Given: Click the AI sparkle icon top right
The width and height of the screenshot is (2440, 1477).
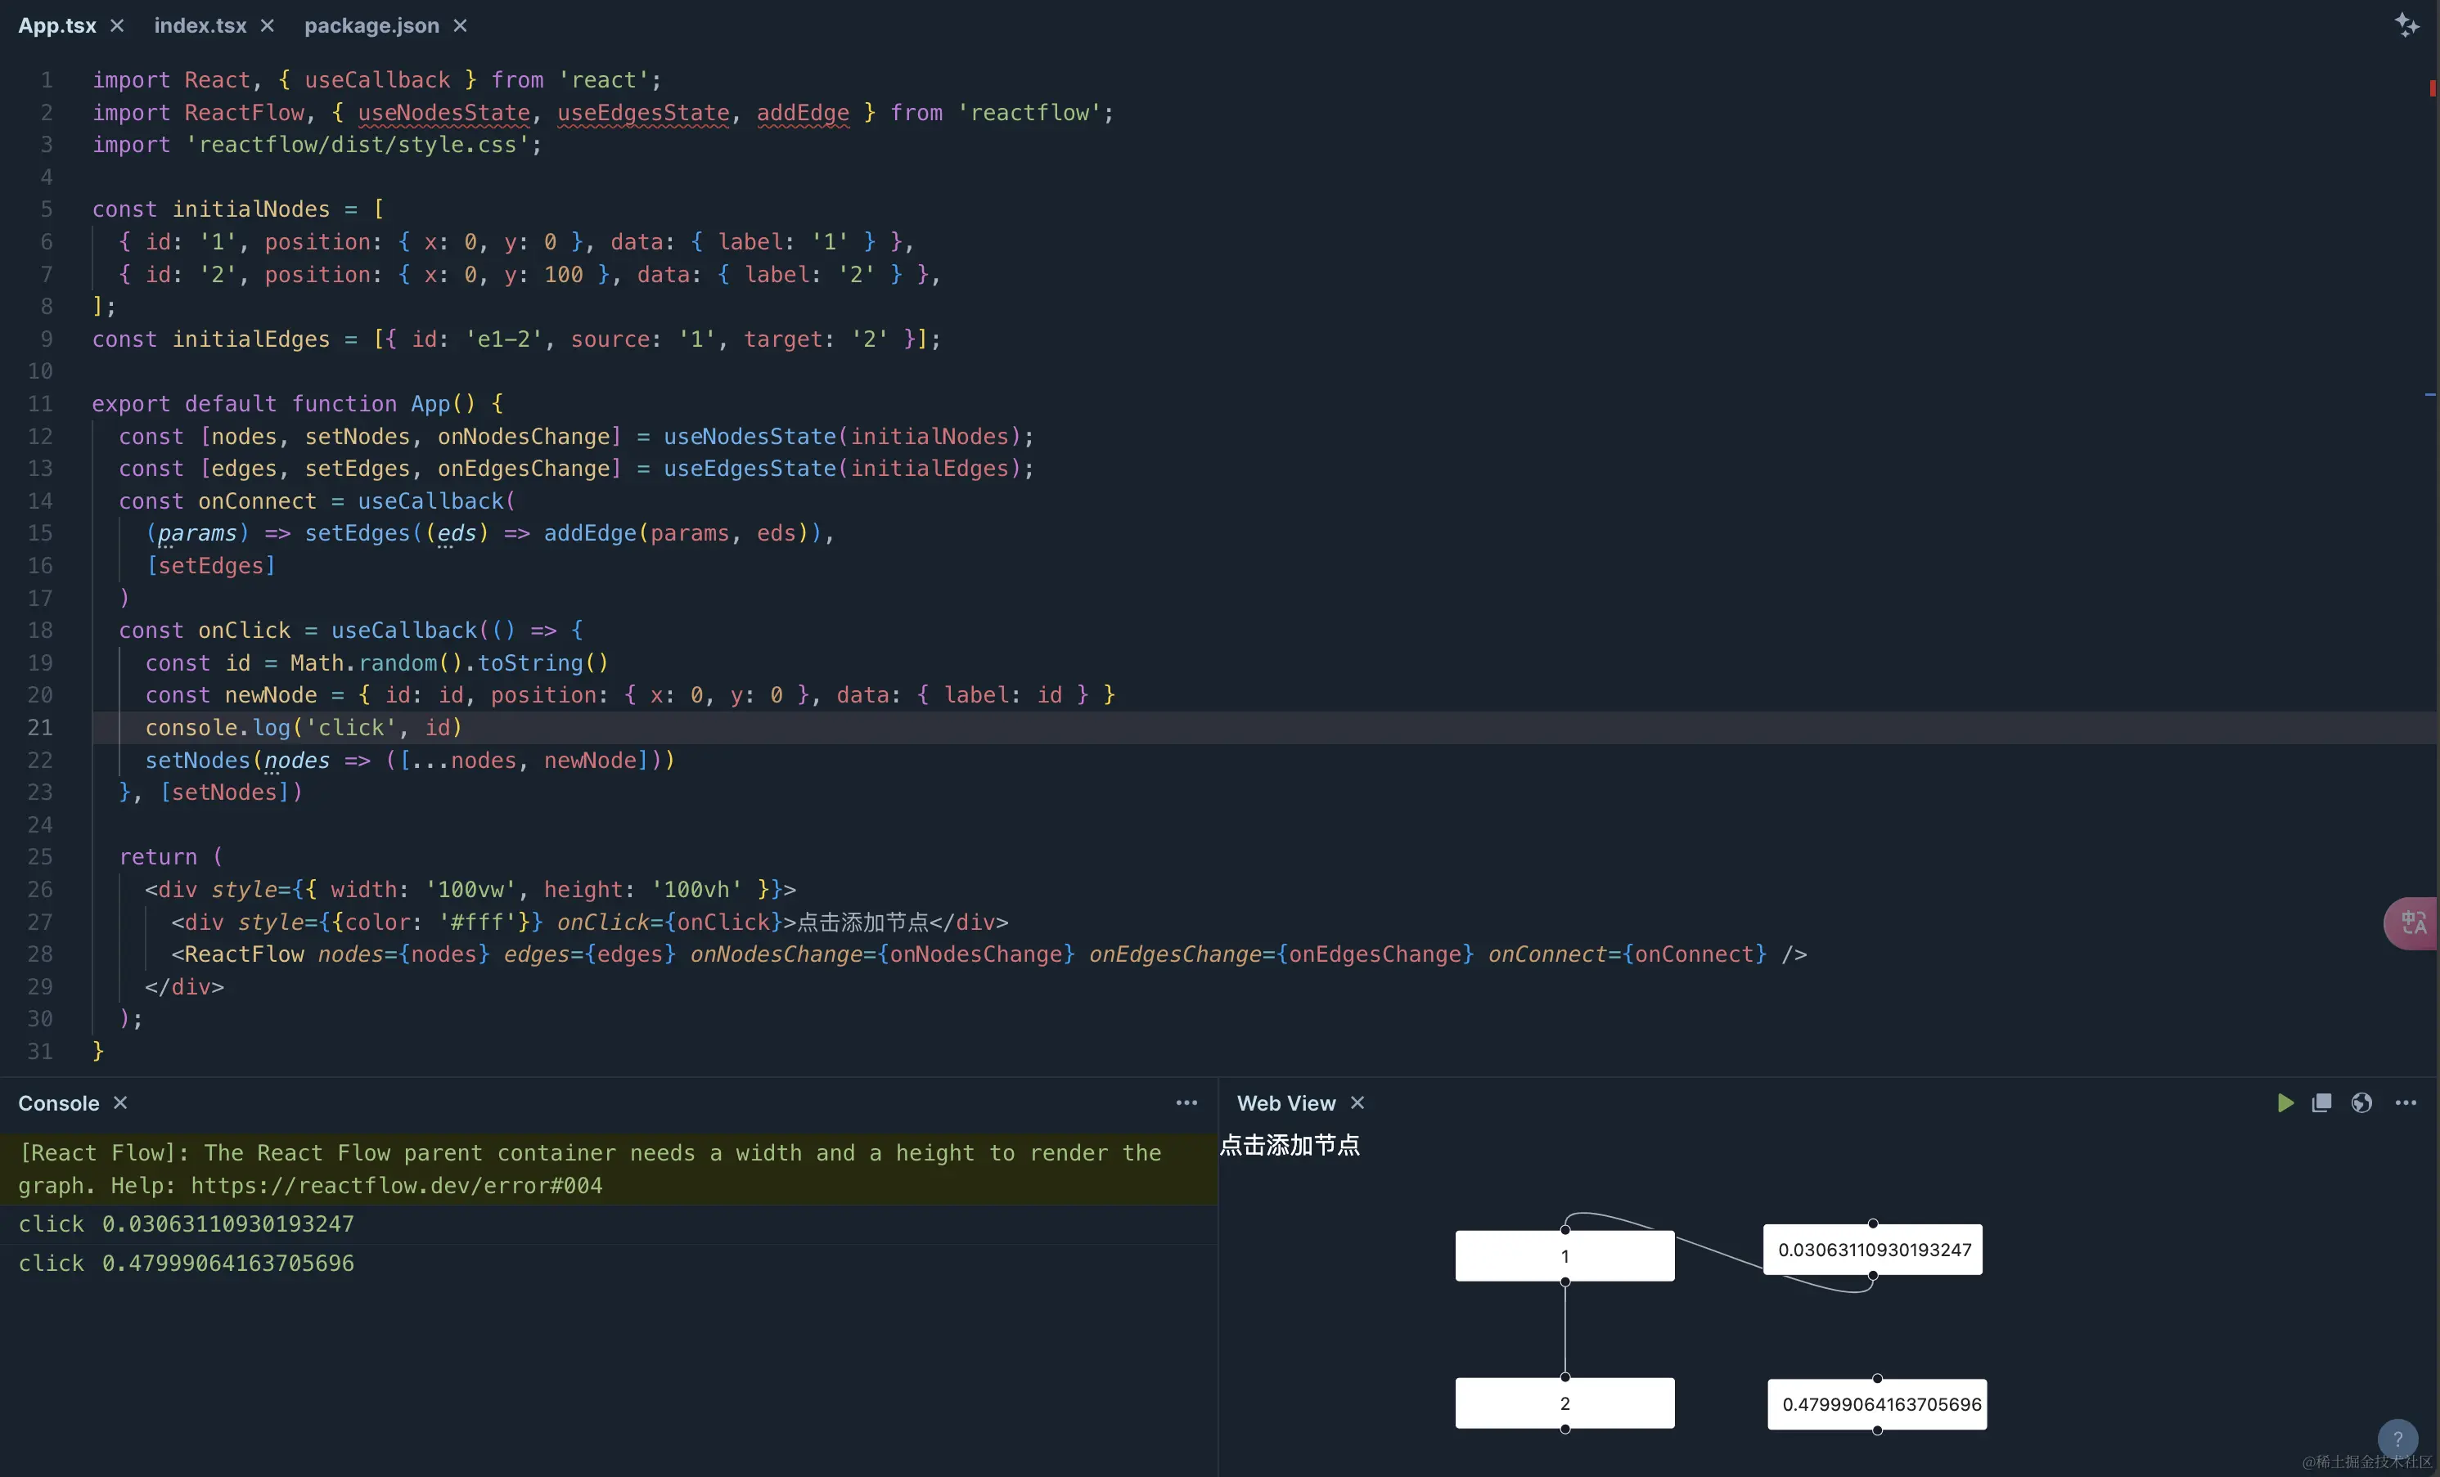Looking at the screenshot, I should point(2406,25).
